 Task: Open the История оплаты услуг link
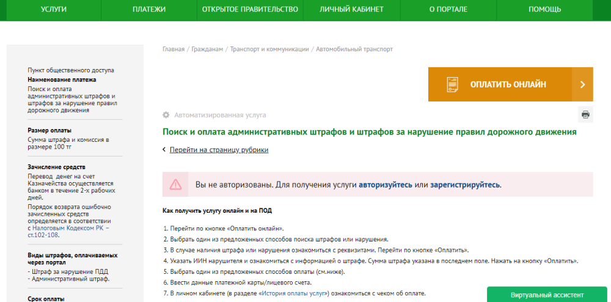coord(294,294)
